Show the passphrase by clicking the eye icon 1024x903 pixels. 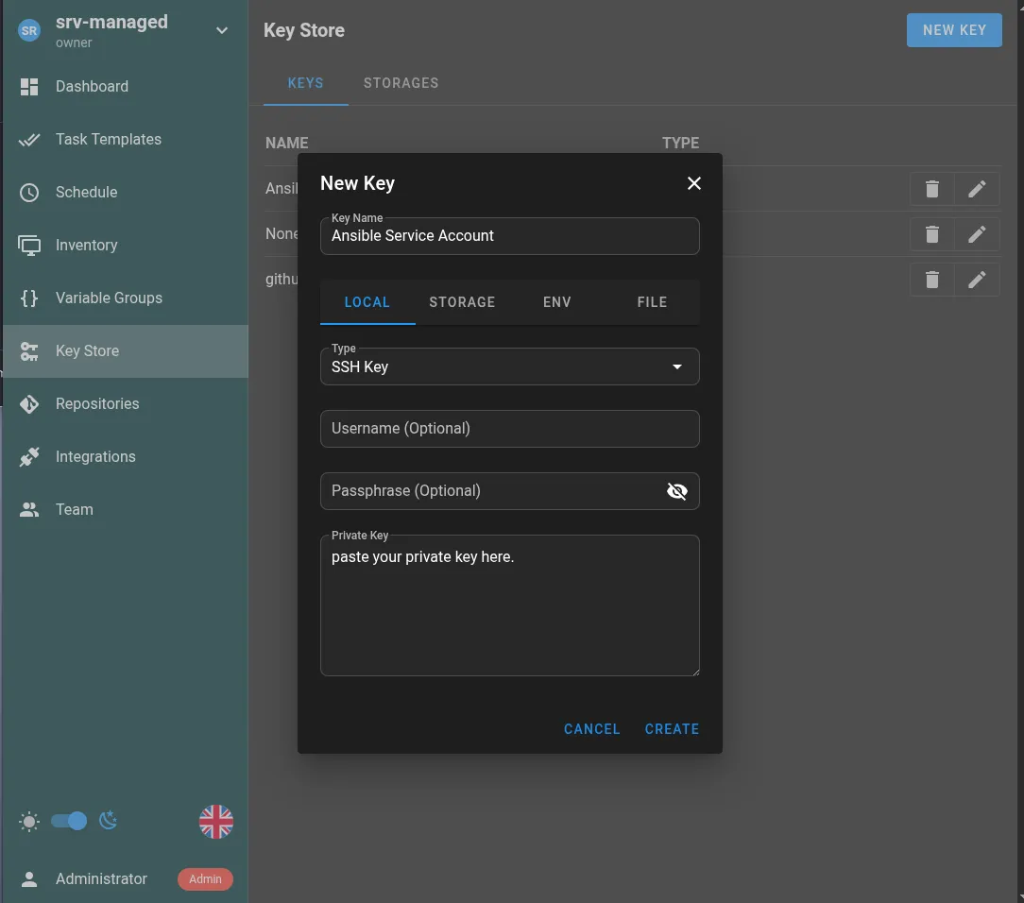point(677,490)
